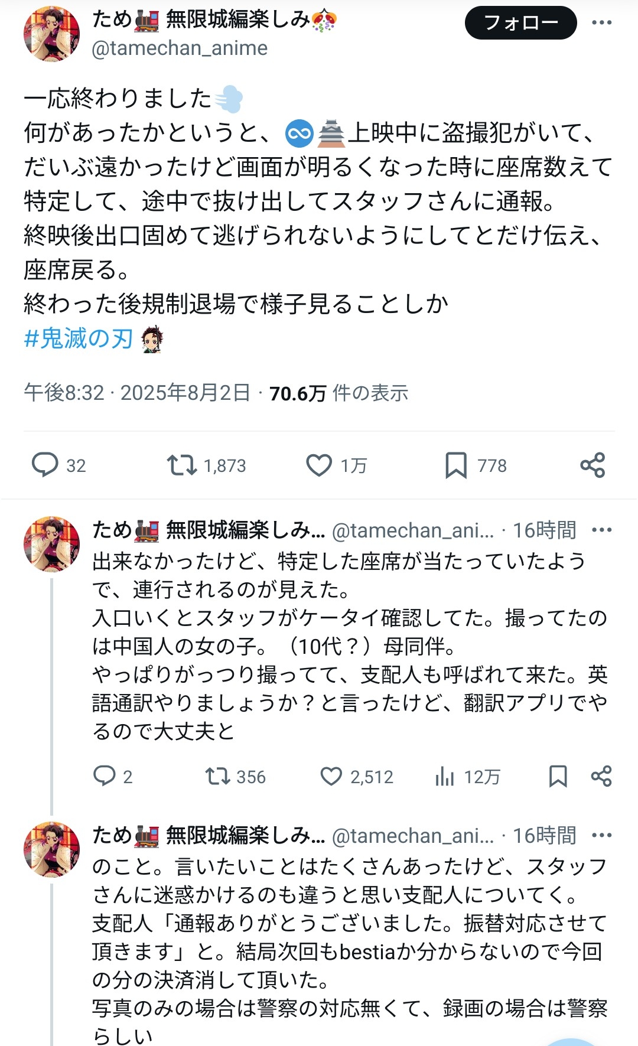The width and height of the screenshot is (638, 1046).
Task: Tap the @tamechan_anime handle at top
Action: coord(180,48)
